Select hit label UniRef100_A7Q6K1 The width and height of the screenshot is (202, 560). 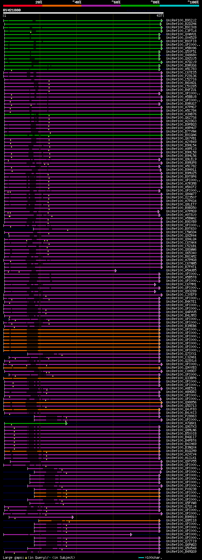(x=181, y=423)
